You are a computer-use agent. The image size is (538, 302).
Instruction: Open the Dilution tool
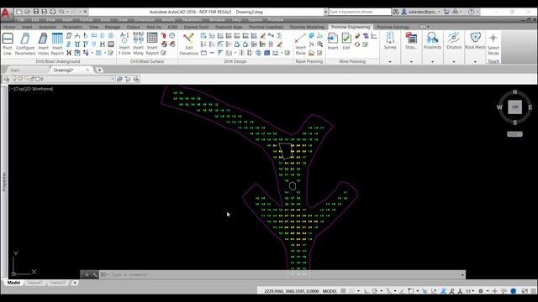click(454, 41)
